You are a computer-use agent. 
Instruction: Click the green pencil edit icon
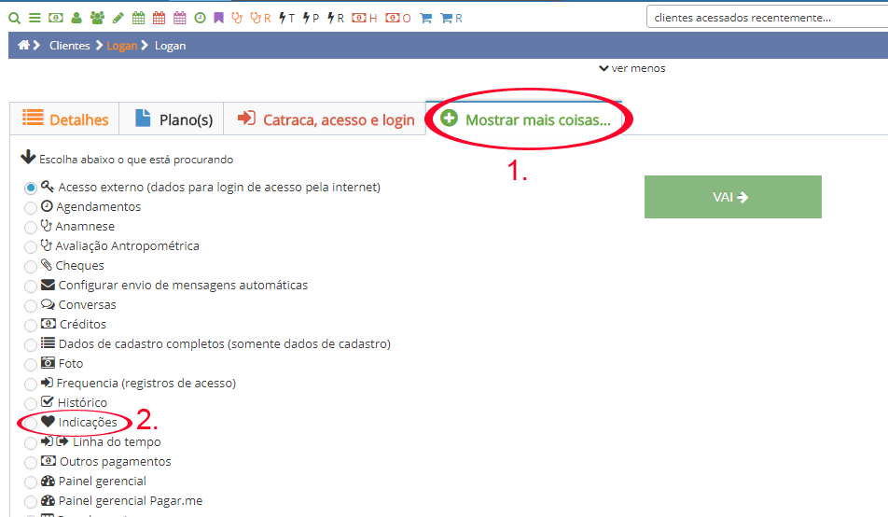(x=118, y=18)
